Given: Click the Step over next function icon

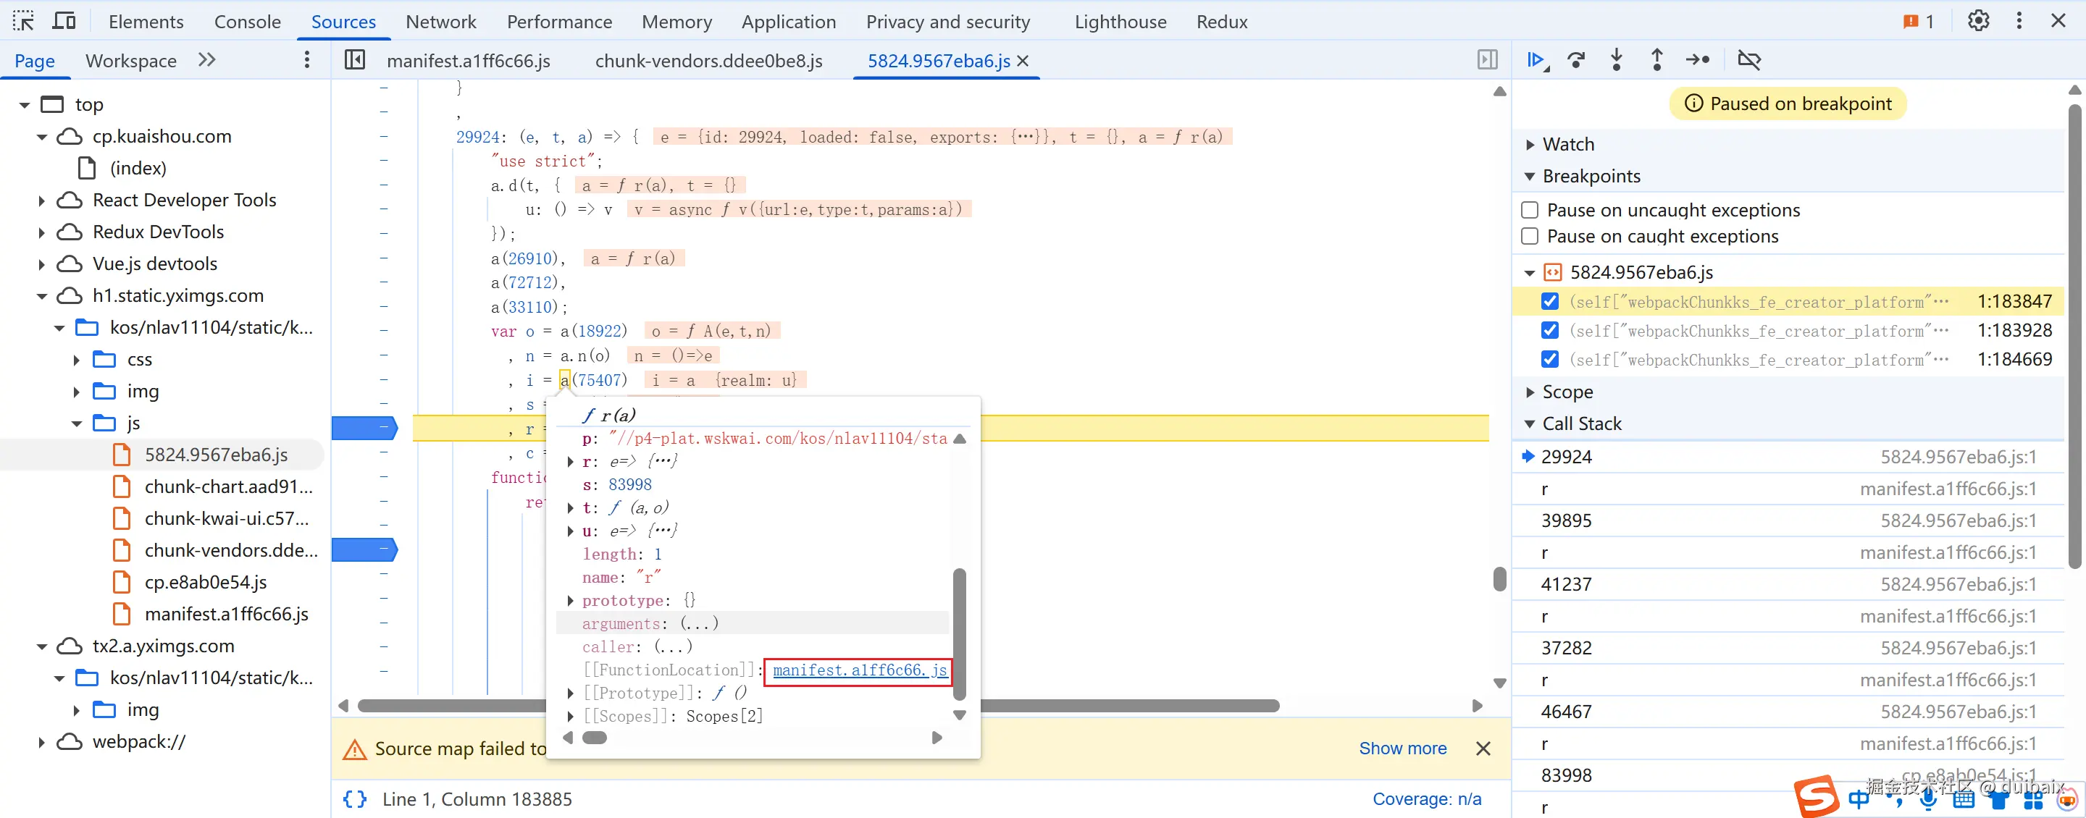Looking at the screenshot, I should click(x=1576, y=60).
